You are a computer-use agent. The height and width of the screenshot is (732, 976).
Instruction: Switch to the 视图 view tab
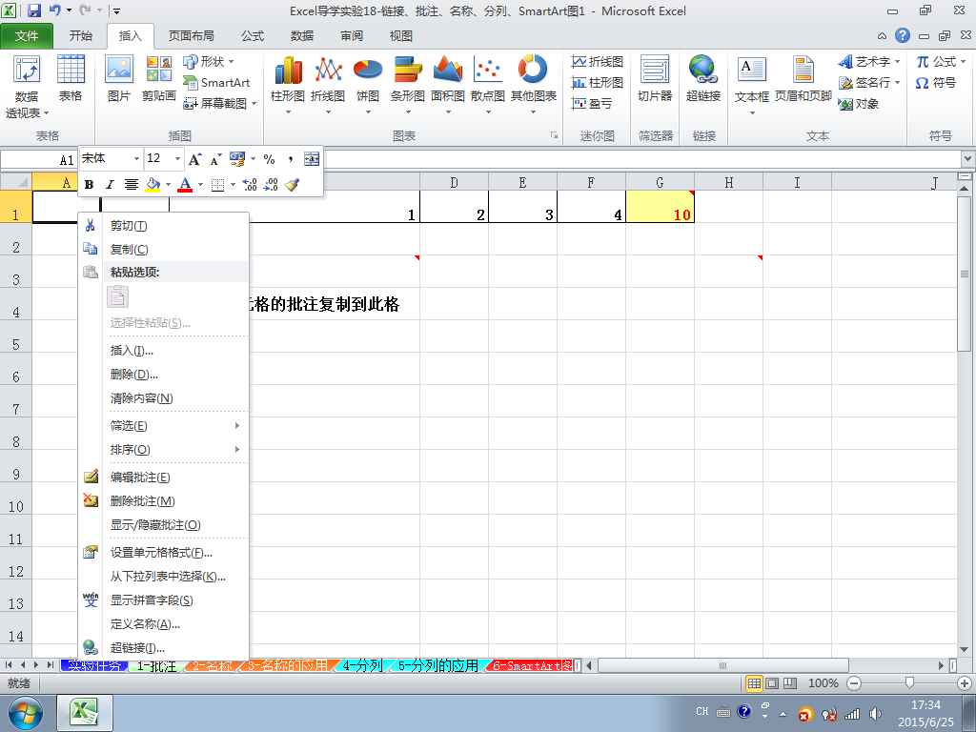click(401, 36)
